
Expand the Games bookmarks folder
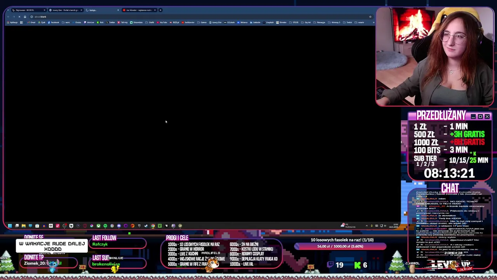[x=202, y=22]
